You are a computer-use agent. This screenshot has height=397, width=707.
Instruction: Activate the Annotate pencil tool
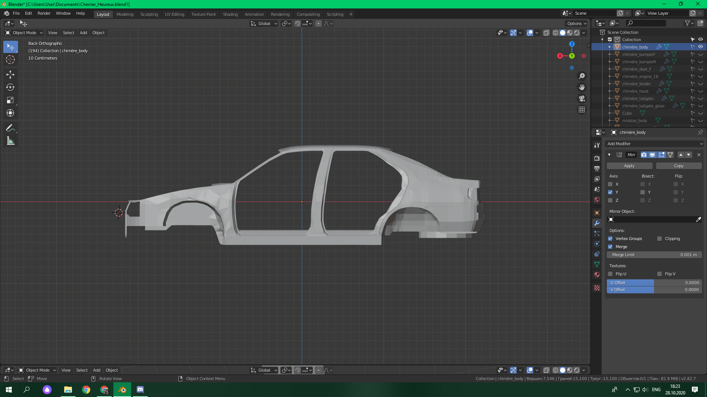(x=10, y=128)
